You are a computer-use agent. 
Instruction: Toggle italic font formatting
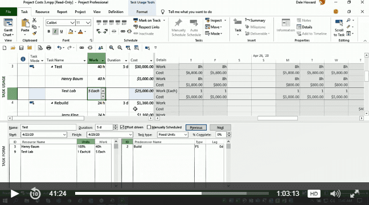click(x=55, y=31)
